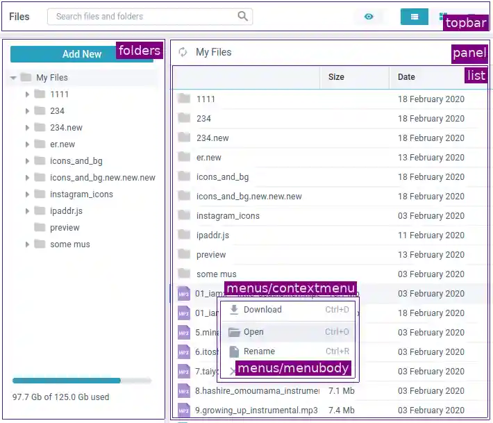Click the date cell of er.new row
Screen dimensions: 493x423
(x=431, y=157)
